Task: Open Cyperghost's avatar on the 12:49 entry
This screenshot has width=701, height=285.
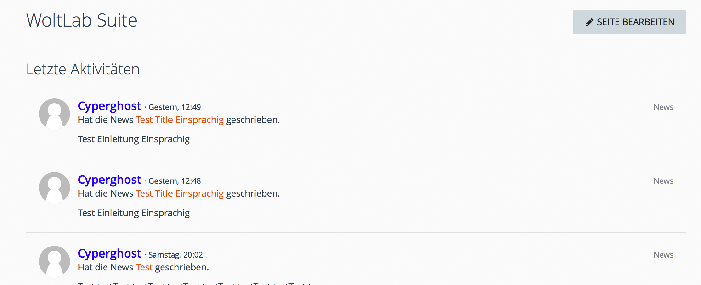Action: click(54, 114)
